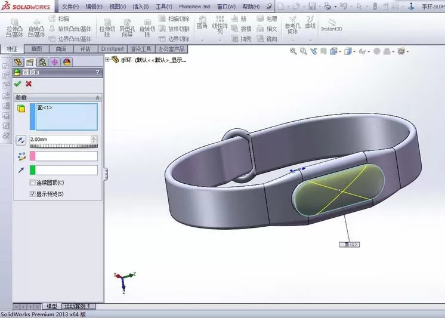Open the 插入 Insert menu
Viewport: 445px width, 318px height.
[141, 6]
